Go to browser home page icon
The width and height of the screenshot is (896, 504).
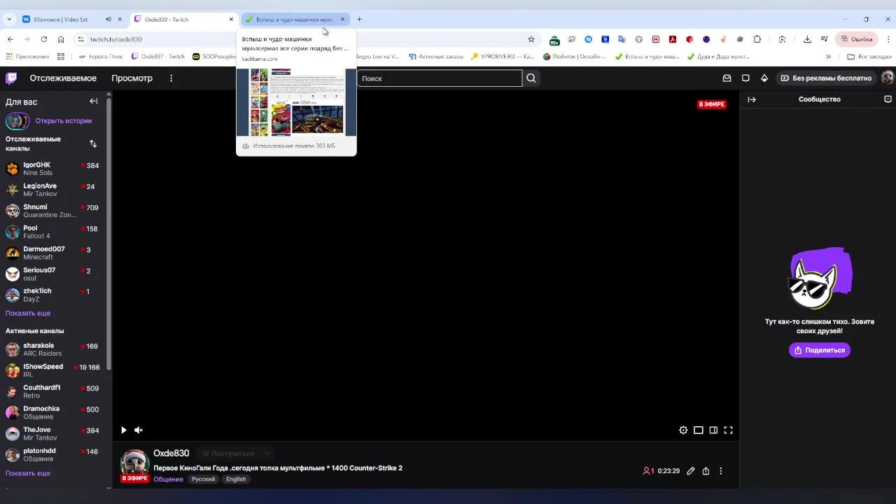(x=61, y=39)
